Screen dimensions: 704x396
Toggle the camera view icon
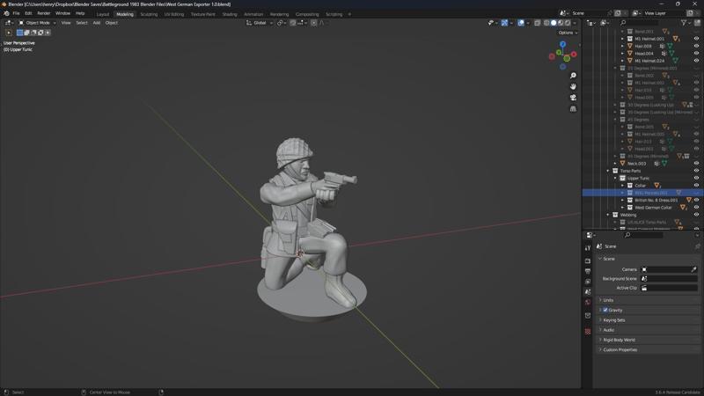[x=573, y=98]
